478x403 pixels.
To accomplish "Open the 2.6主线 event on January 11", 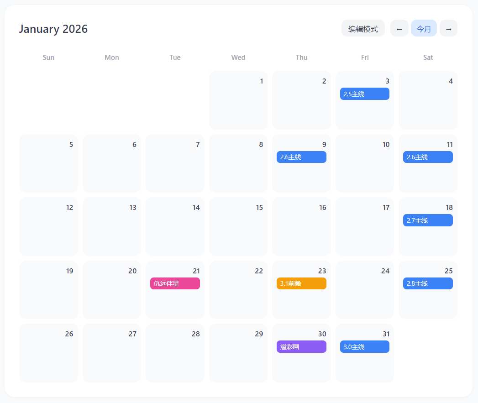I will coord(428,157).
